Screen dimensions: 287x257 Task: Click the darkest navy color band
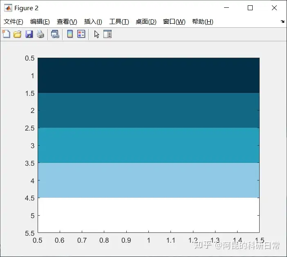click(x=148, y=75)
